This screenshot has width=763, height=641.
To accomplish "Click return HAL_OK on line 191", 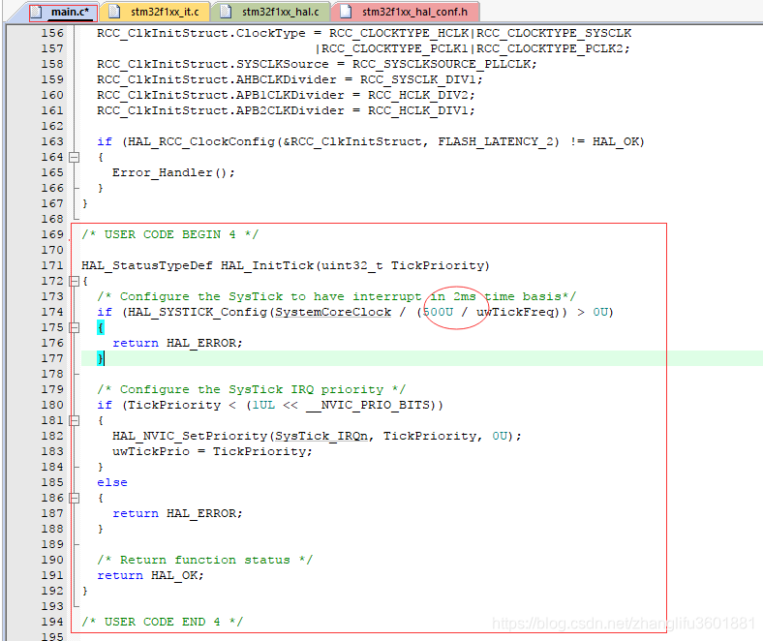I will [147, 575].
